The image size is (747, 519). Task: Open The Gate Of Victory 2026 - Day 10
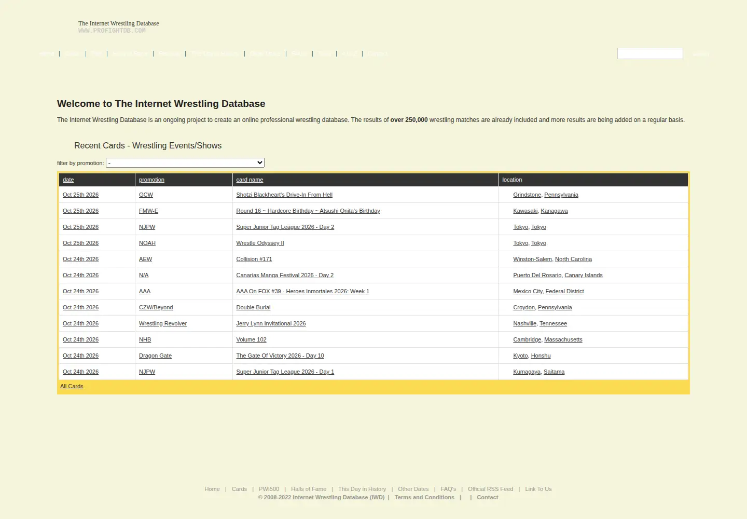coord(280,356)
